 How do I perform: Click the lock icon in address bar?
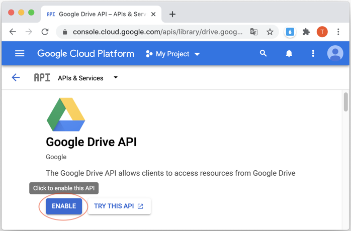[x=65, y=32]
